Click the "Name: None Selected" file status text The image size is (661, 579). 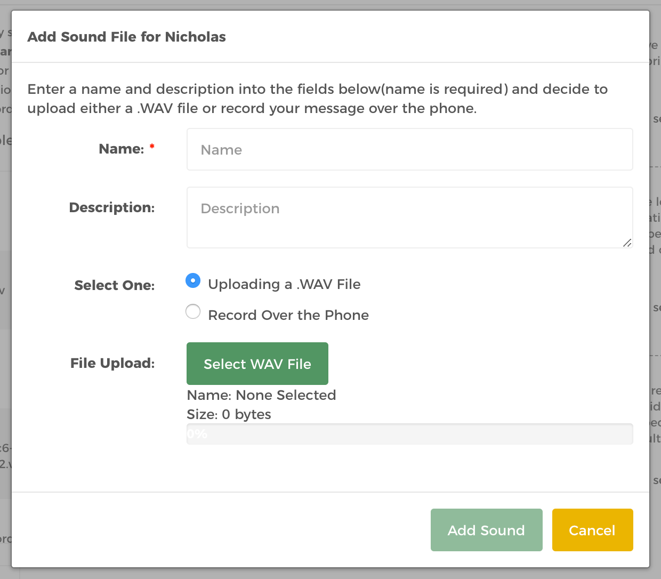[261, 395]
